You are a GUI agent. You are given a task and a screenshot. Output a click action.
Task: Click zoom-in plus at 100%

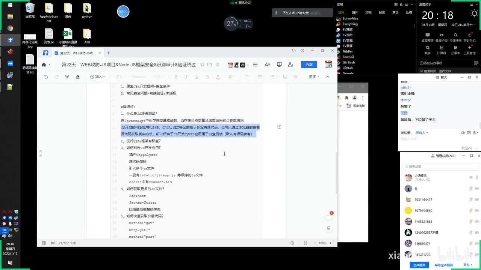pyautogui.click(x=330, y=243)
